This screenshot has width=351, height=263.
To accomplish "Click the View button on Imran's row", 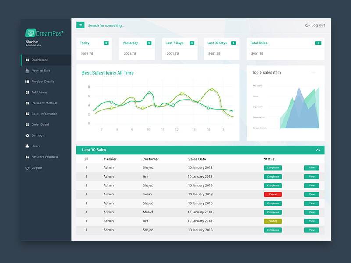I will [311, 194].
